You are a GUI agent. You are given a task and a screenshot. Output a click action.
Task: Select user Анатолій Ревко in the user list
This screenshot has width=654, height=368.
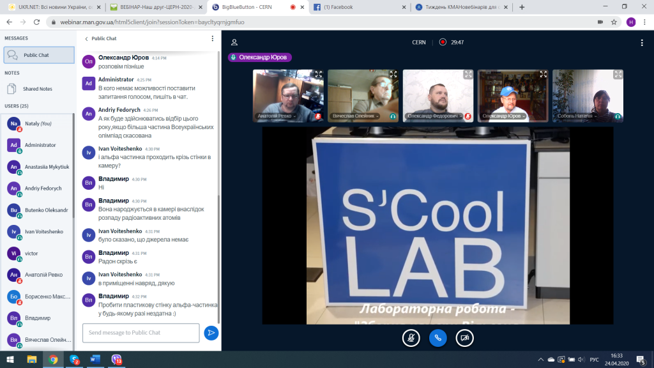point(38,275)
